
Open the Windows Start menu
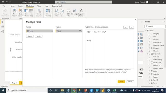(3, 90)
